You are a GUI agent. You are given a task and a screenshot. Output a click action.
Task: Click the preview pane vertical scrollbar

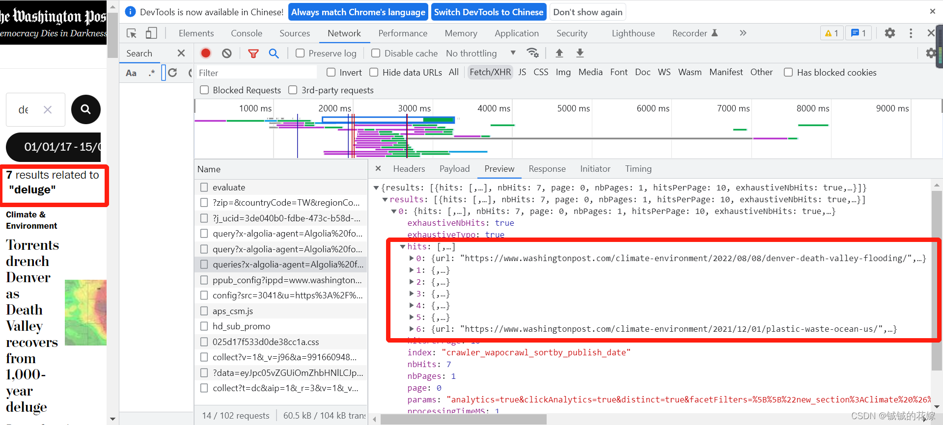(937, 280)
